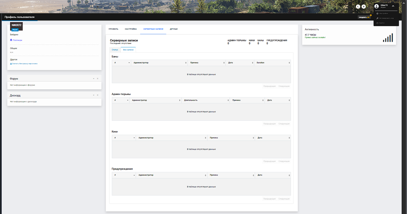
Task: Sort Предупреждения table by Администратор column
Action: [x=172, y=175]
